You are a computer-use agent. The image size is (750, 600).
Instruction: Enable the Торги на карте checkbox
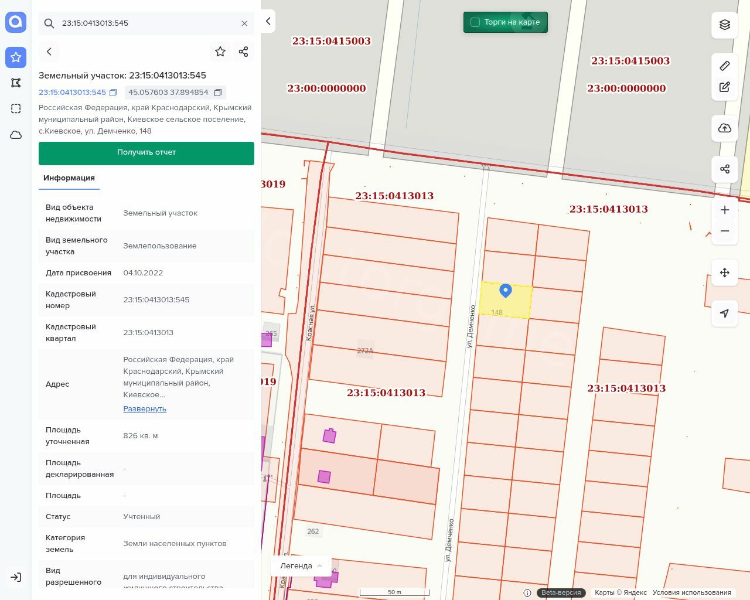point(475,22)
